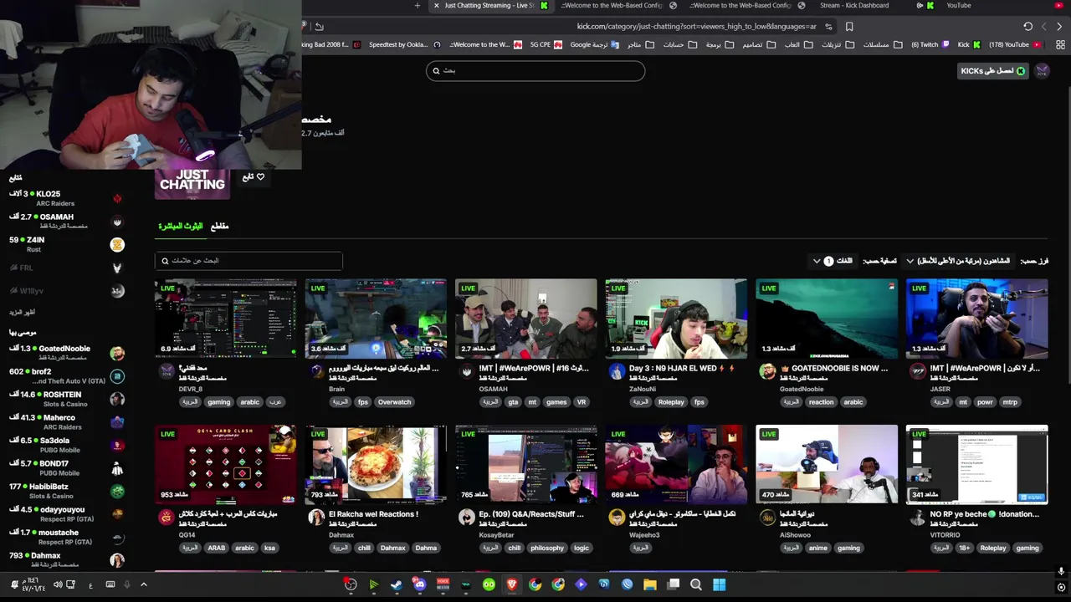Open Discord from the taskbar

(420, 585)
